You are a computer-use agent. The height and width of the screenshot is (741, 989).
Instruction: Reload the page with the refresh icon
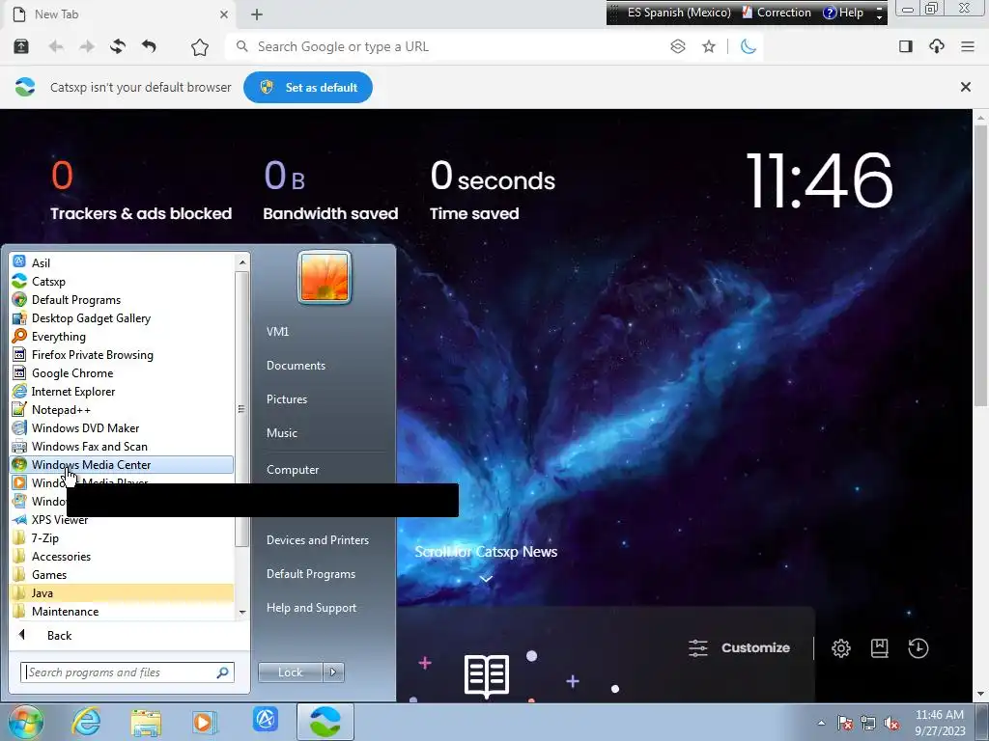point(118,46)
